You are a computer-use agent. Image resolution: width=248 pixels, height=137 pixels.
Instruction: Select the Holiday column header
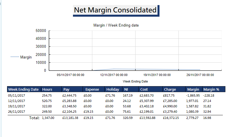113,89
